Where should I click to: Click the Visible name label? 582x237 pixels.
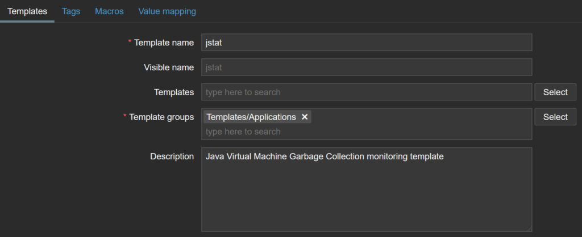[168, 67]
